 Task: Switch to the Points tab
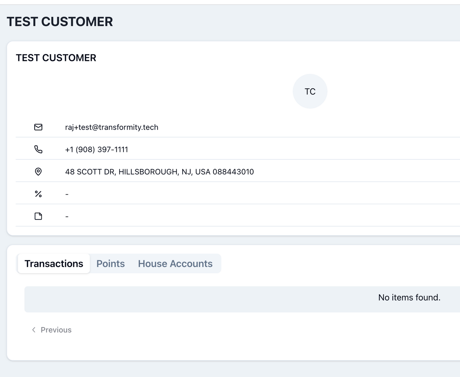[110, 264]
